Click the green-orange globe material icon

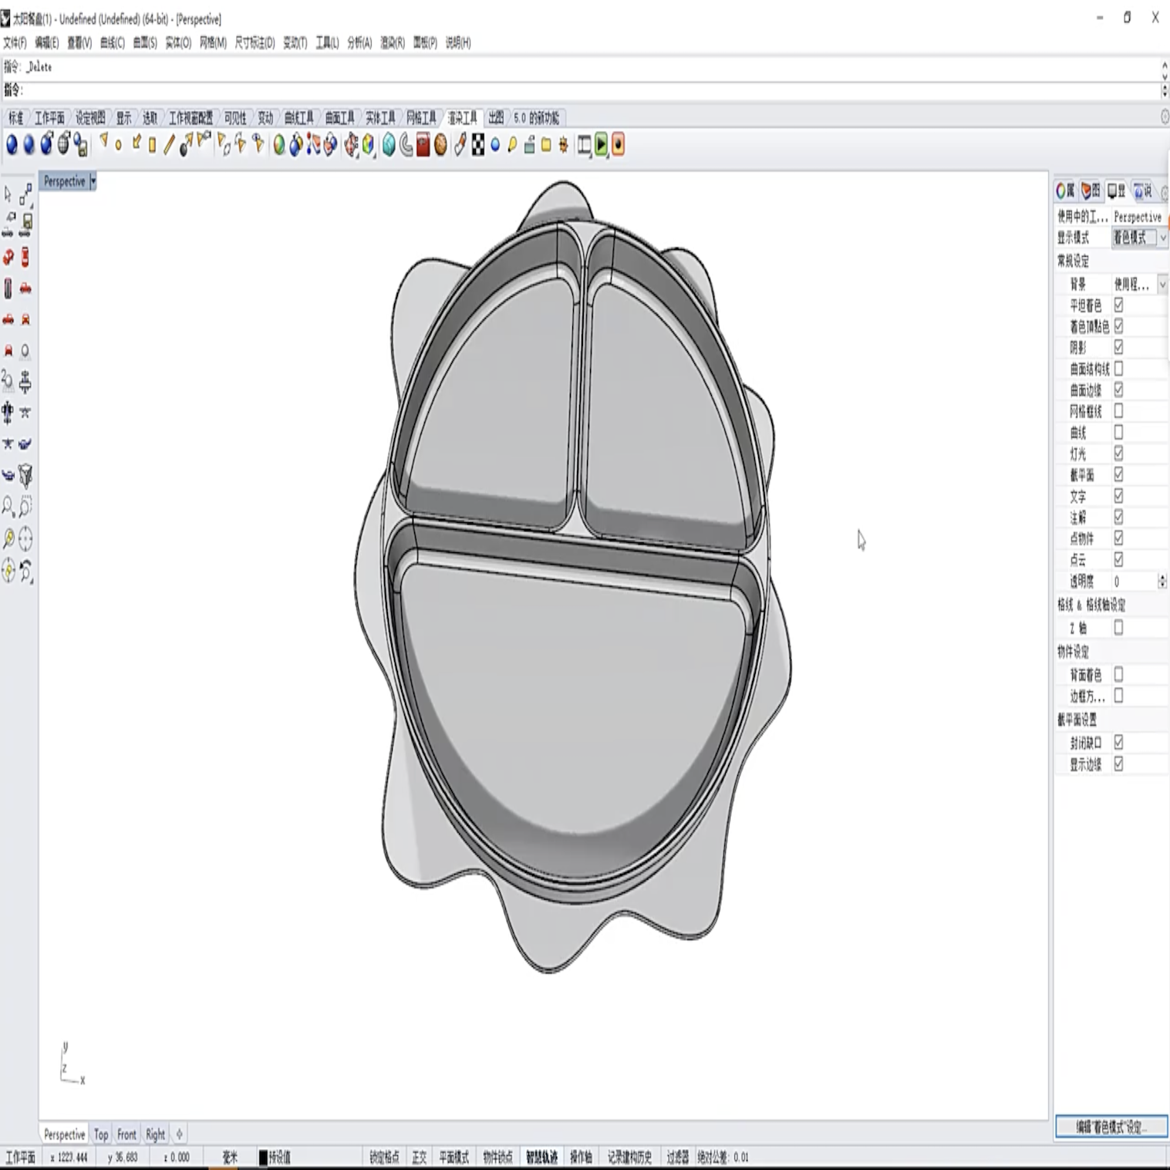278,145
